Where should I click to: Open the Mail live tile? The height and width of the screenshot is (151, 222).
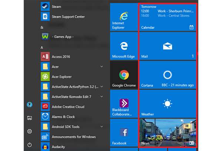(167, 46)
